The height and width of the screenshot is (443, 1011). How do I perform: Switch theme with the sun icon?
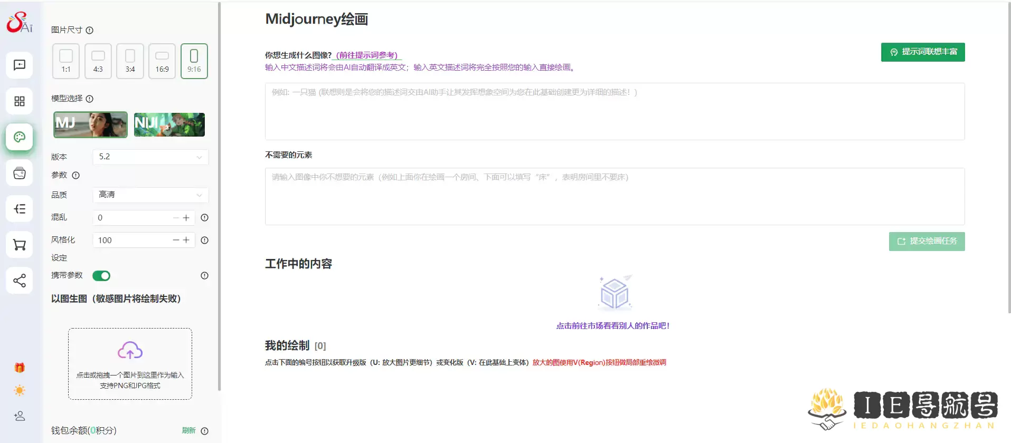tap(20, 391)
